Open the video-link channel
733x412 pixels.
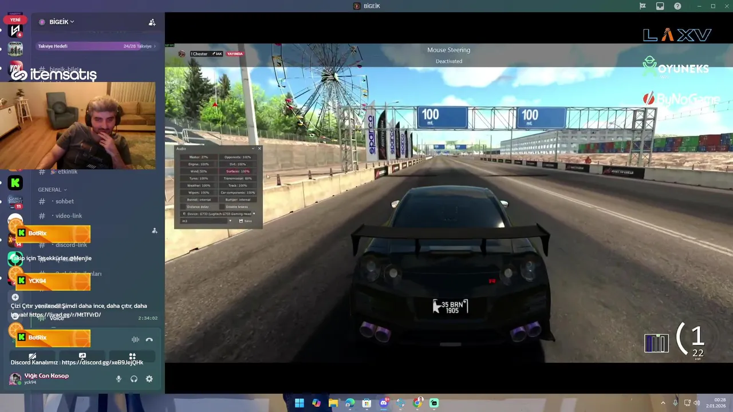click(x=69, y=216)
